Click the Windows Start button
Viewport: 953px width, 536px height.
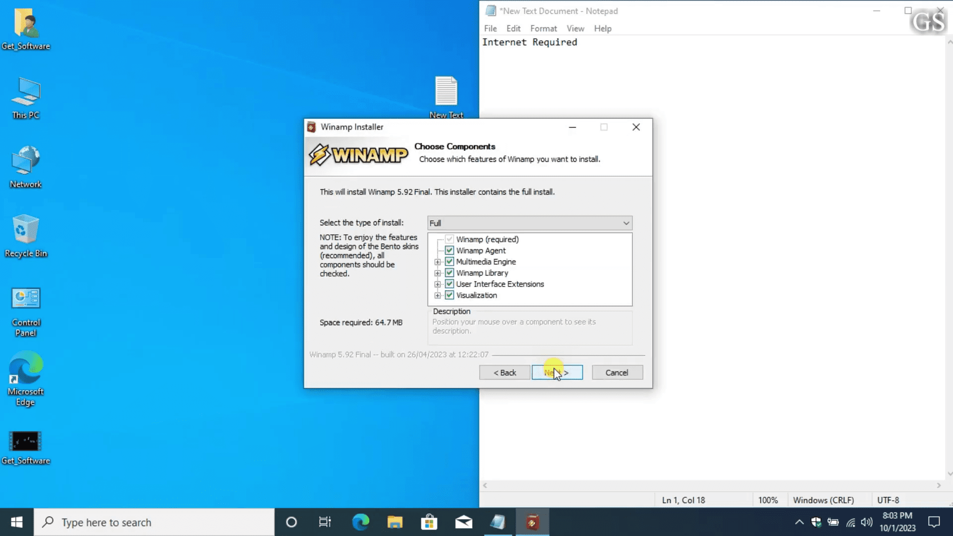pos(16,522)
